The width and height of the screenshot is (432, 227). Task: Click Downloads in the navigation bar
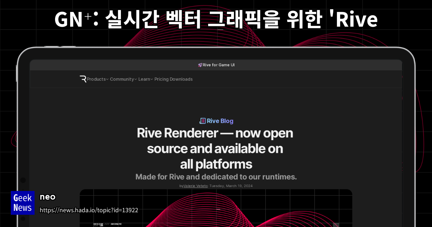[x=182, y=79]
